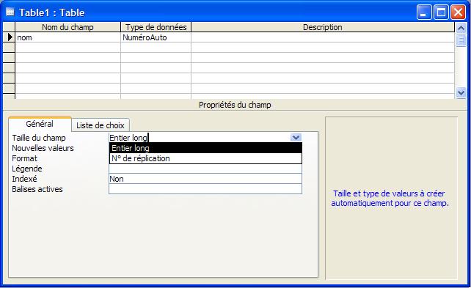Click the Table1 window title icon
471x288 pixels.
click(10, 12)
